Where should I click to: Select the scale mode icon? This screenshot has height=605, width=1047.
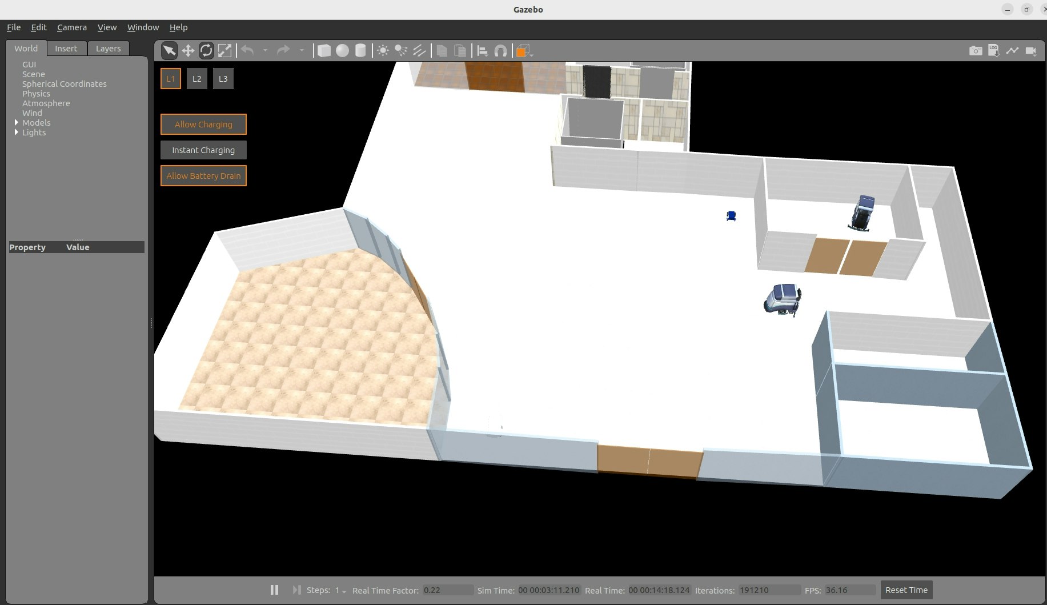(x=225, y=50)
